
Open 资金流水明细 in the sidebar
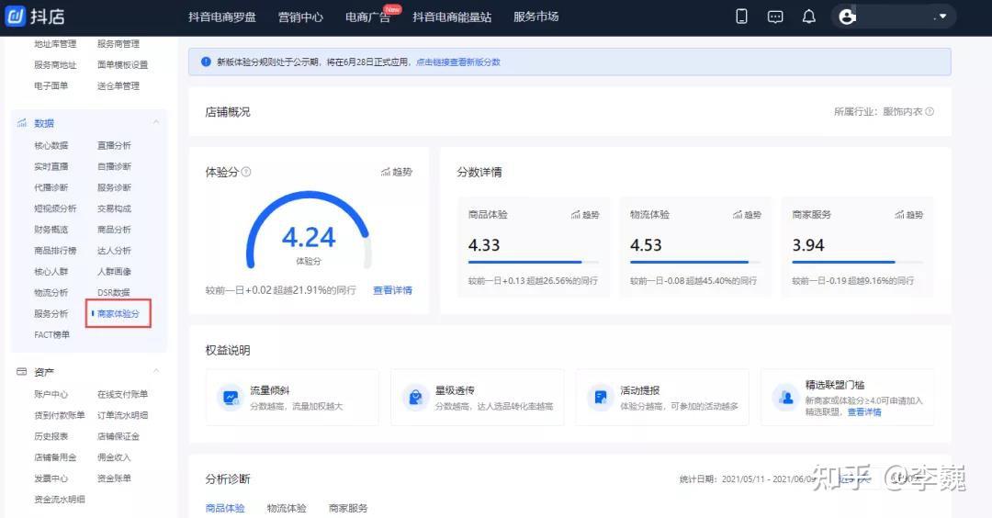[x=60, y=499]
